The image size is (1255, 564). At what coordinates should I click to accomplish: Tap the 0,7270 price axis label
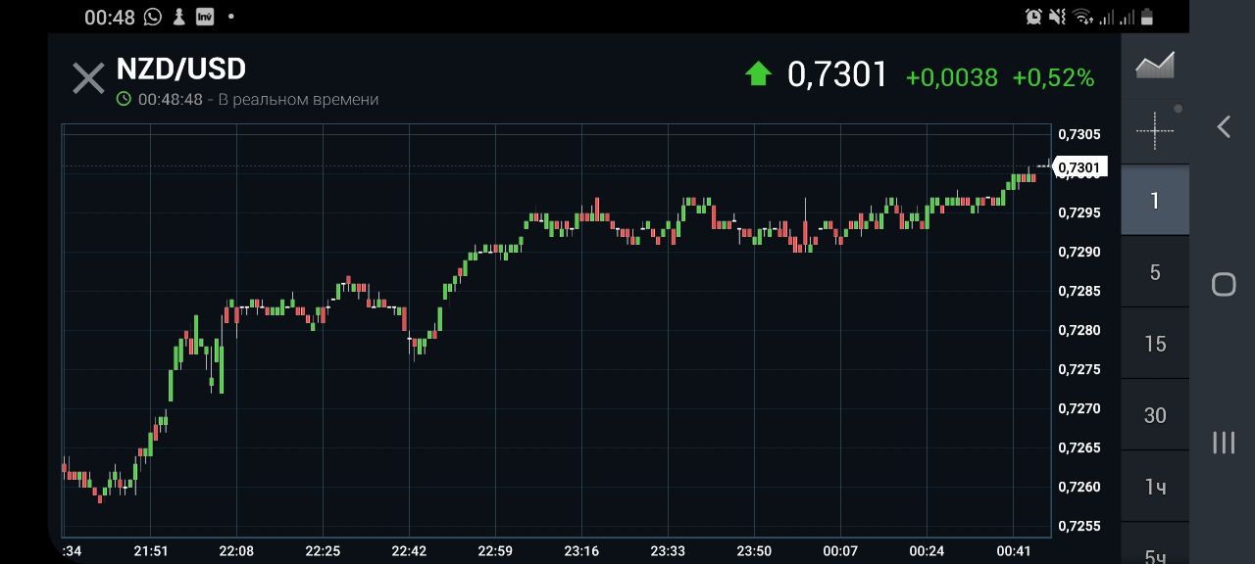(1079, 408)
